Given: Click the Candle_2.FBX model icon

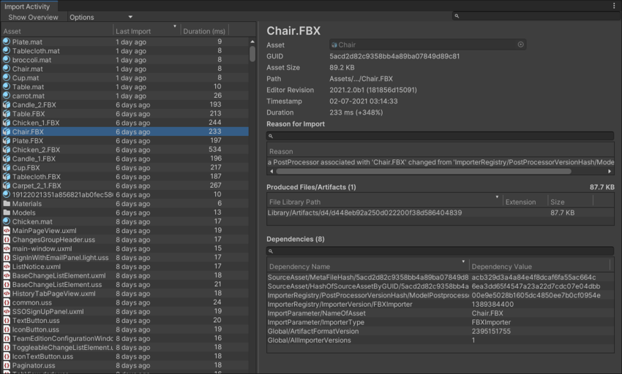Looking at the screenshot, I should pyautogui.click(x=7, y=105).
